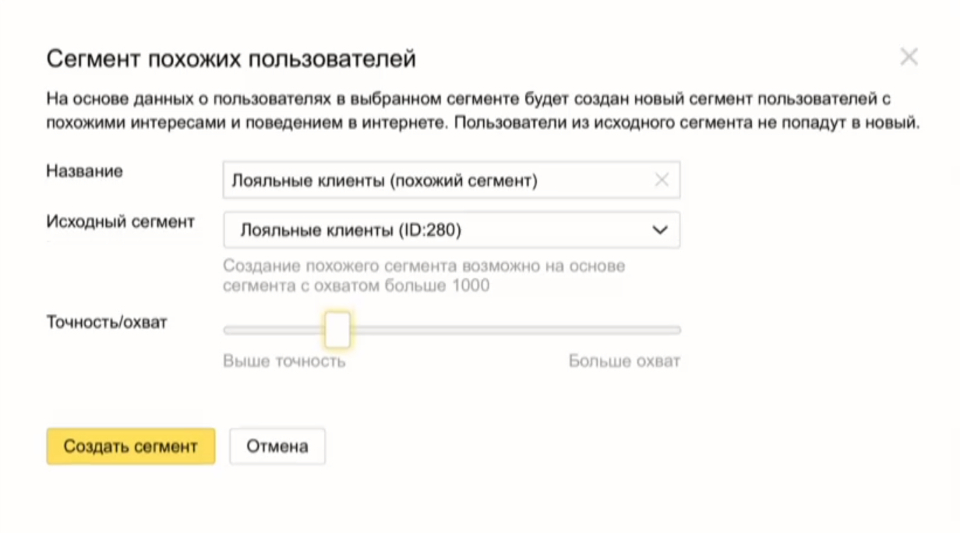Image resolution: width=960 pixels, height=533 pixels.
Task: Clear the Название field with its X icon
Action: click(x=662, y=181)
